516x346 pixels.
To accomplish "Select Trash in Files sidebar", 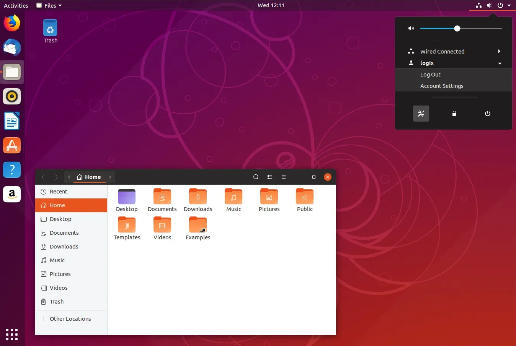I will tap(71, 302).
